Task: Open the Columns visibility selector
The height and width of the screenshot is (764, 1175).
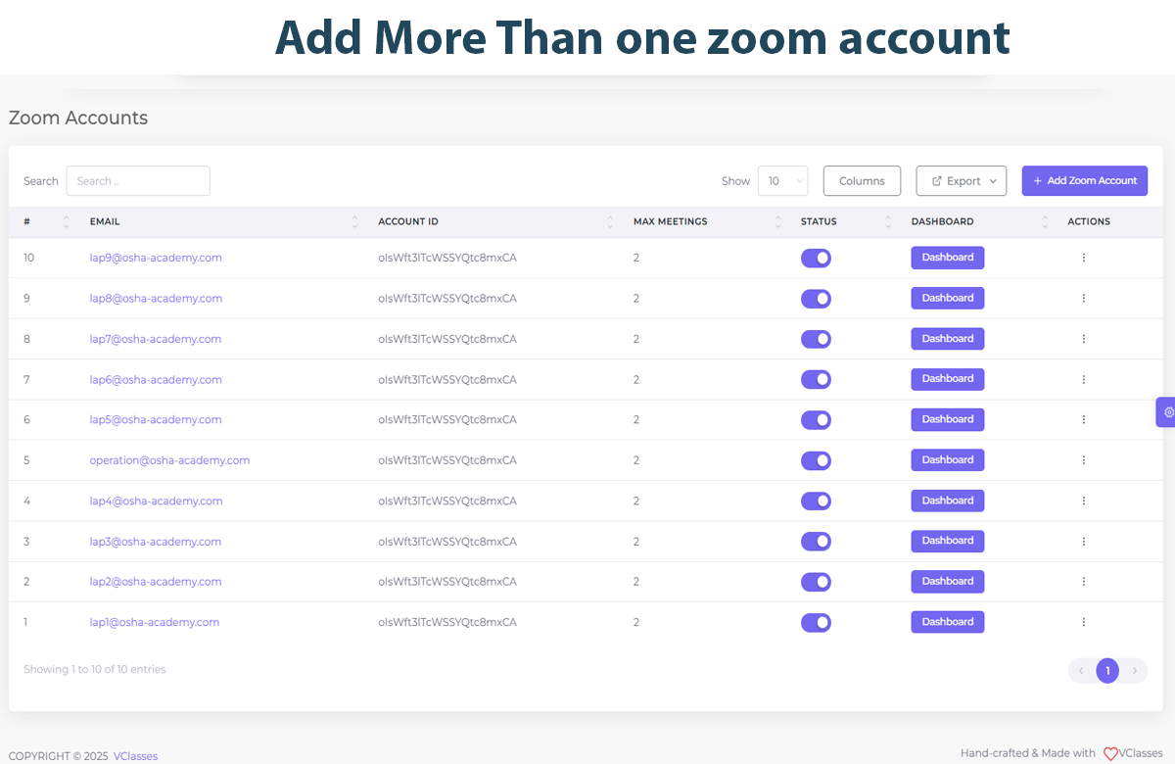Action: point(862,181)
